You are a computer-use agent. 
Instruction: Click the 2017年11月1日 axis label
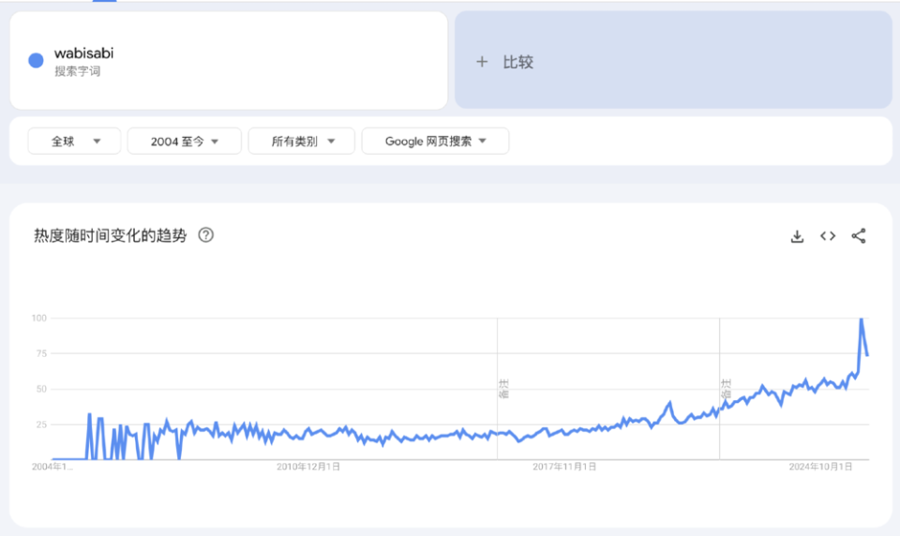coord(564,466)
